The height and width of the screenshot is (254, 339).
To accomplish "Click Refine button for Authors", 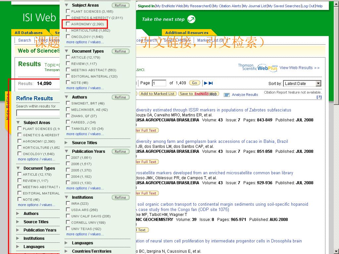I will tap(121, 98).
